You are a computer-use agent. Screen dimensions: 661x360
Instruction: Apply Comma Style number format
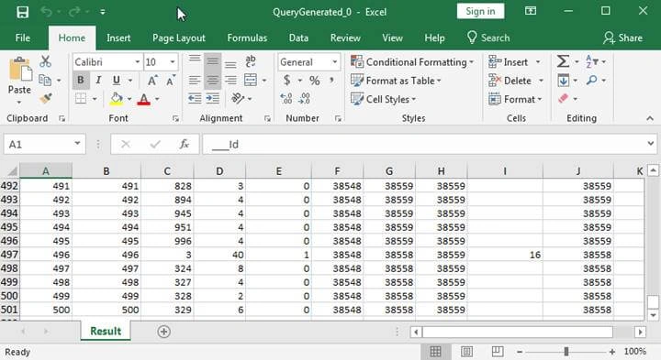(332, 81)
